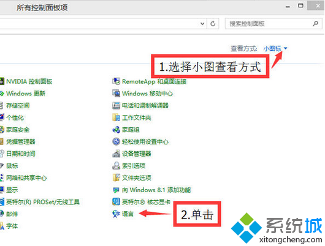This screenshot has height=246, width=325.
Task: Click the 电话和调制解调器 icon
Action: (116, 105)
